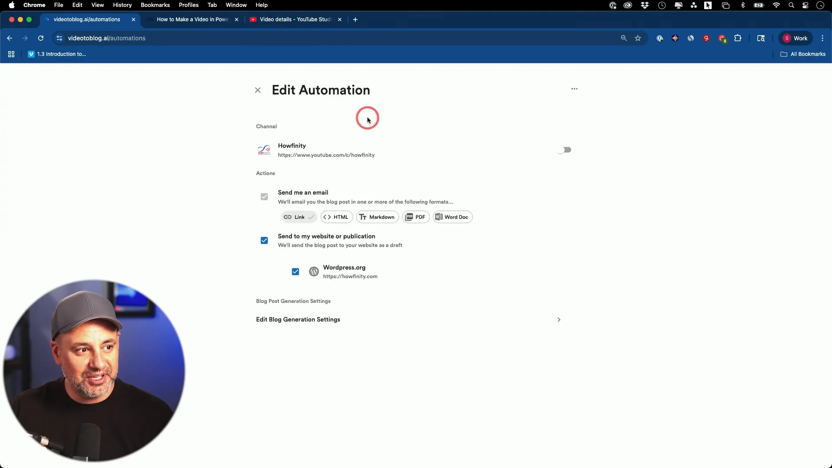Toggle the Send me an email checkbox
Image resolution: width=832 pixels, height=468 pixels.
pos(264,197)
